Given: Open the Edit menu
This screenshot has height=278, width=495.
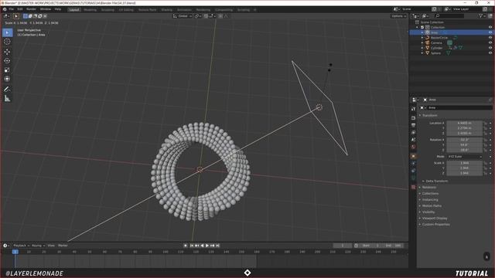Looking at the screenshot, I should click(20, 9).
